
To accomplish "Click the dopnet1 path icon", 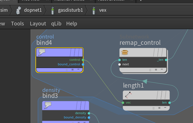I will pos(19,10).
